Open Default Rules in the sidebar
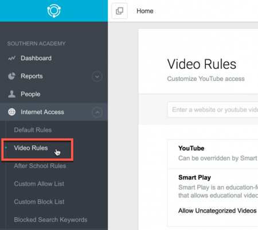The width and height of the screenshot is (258, 230). [x=33, y=130]
